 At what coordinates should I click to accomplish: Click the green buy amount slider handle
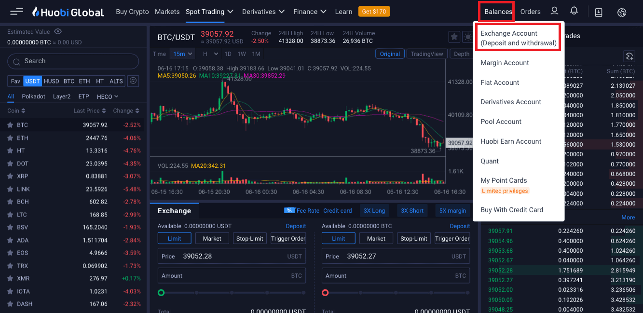[x=161, y=293]
